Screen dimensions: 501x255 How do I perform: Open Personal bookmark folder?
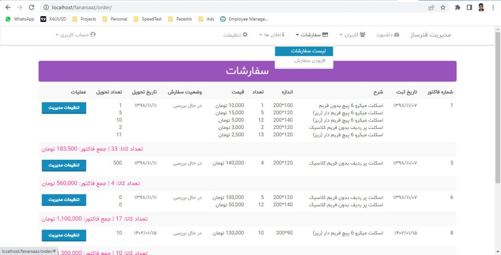(114, 19)
